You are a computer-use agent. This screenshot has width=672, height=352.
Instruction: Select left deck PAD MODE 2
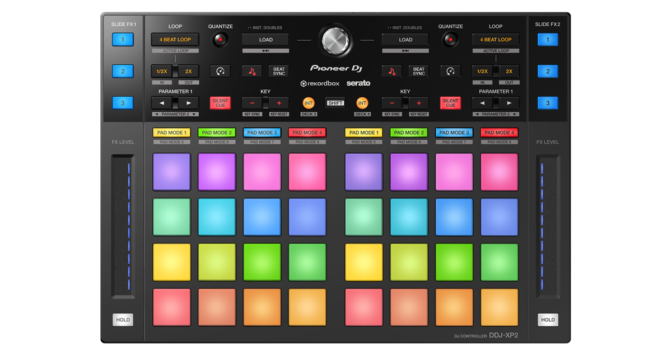point(217,133)
